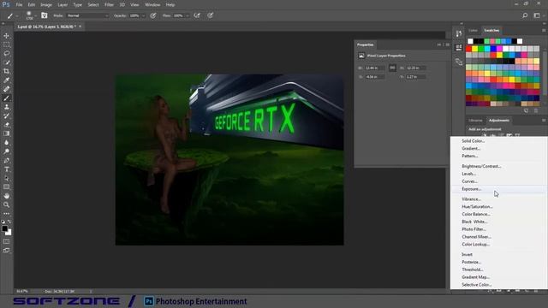Select the Rectangular Marquee tool
This screenshot has width=548, height=308.
click(x=6, y=44)
